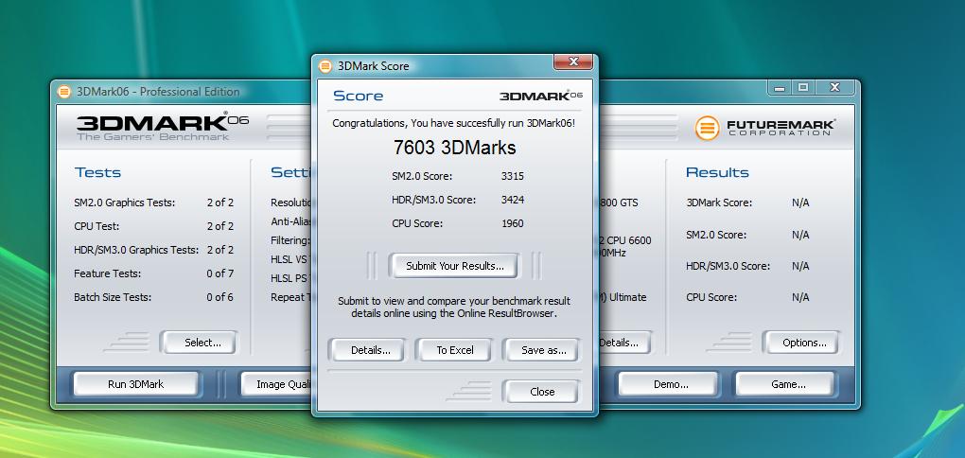Click the Results section heading

click(717, 172)
